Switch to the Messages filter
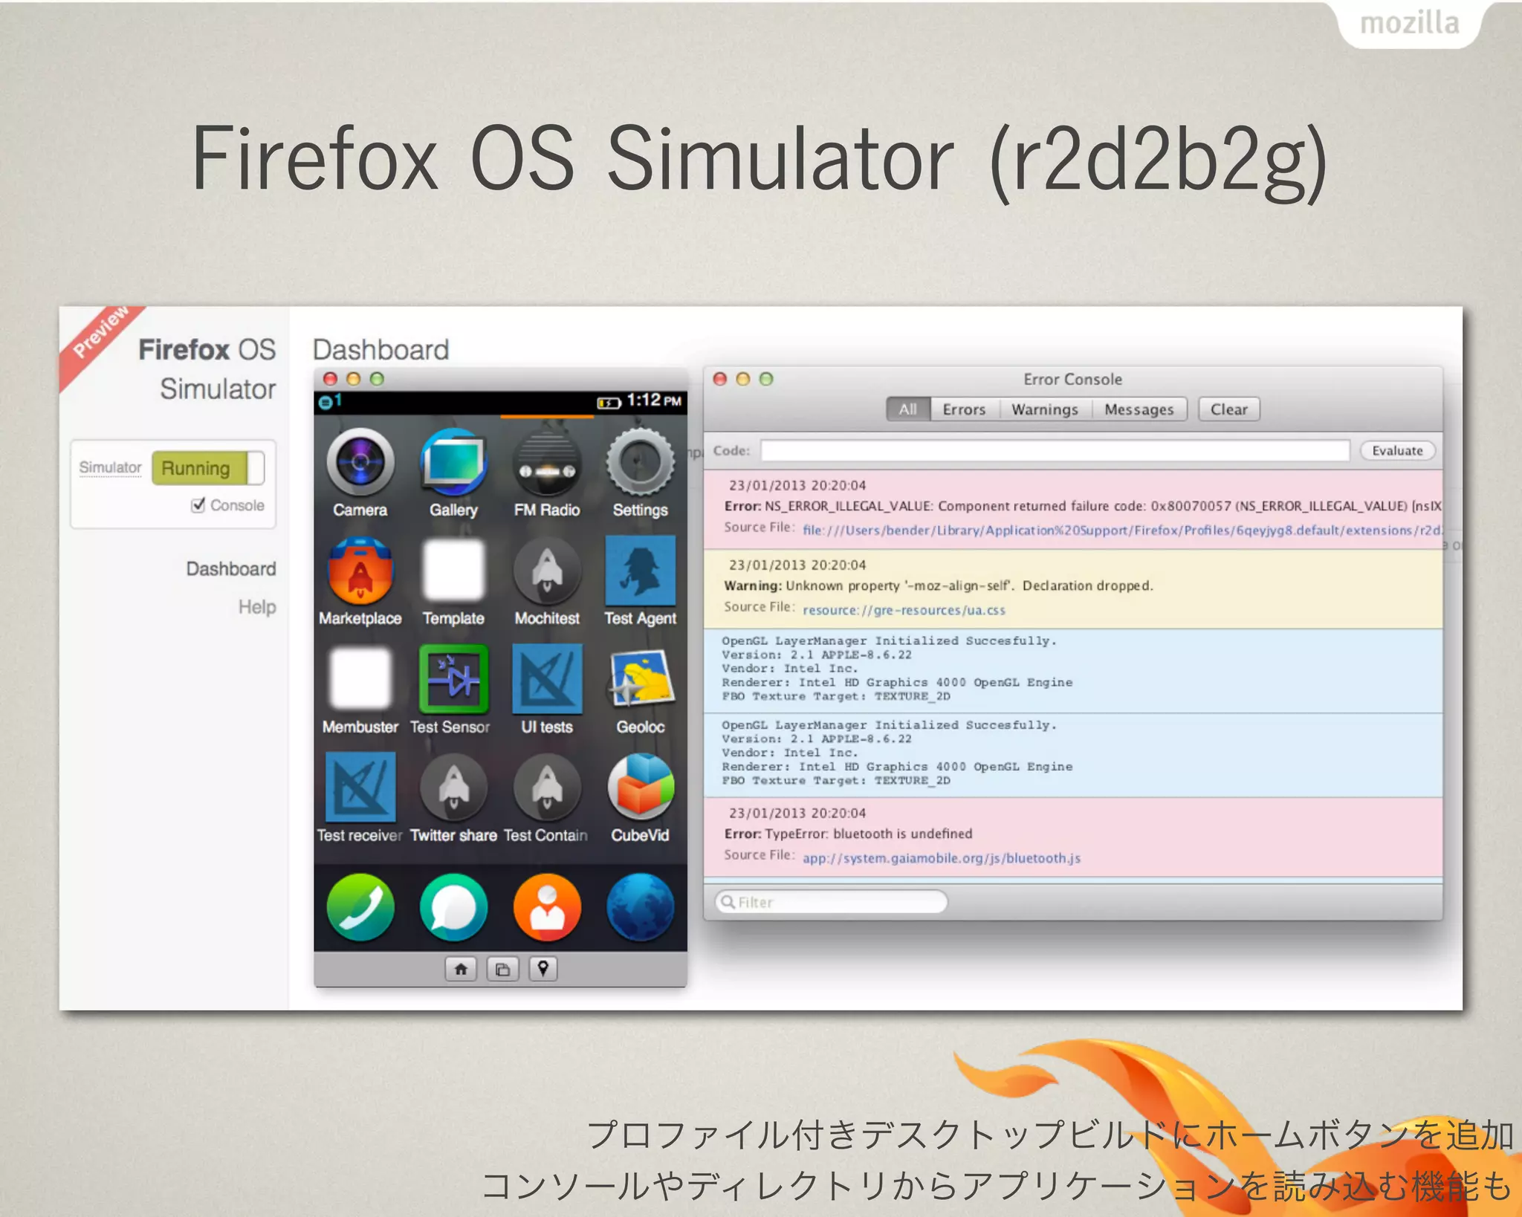The height and width of the screenshot is (1217, 1522). (x=1139, y=409)
